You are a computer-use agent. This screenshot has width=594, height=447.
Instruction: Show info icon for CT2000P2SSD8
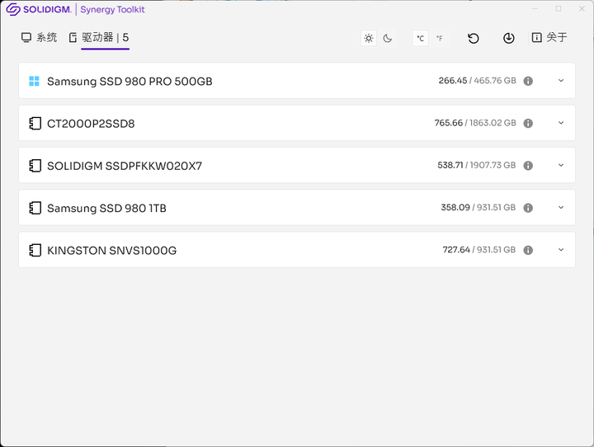[x=528, y=124]
